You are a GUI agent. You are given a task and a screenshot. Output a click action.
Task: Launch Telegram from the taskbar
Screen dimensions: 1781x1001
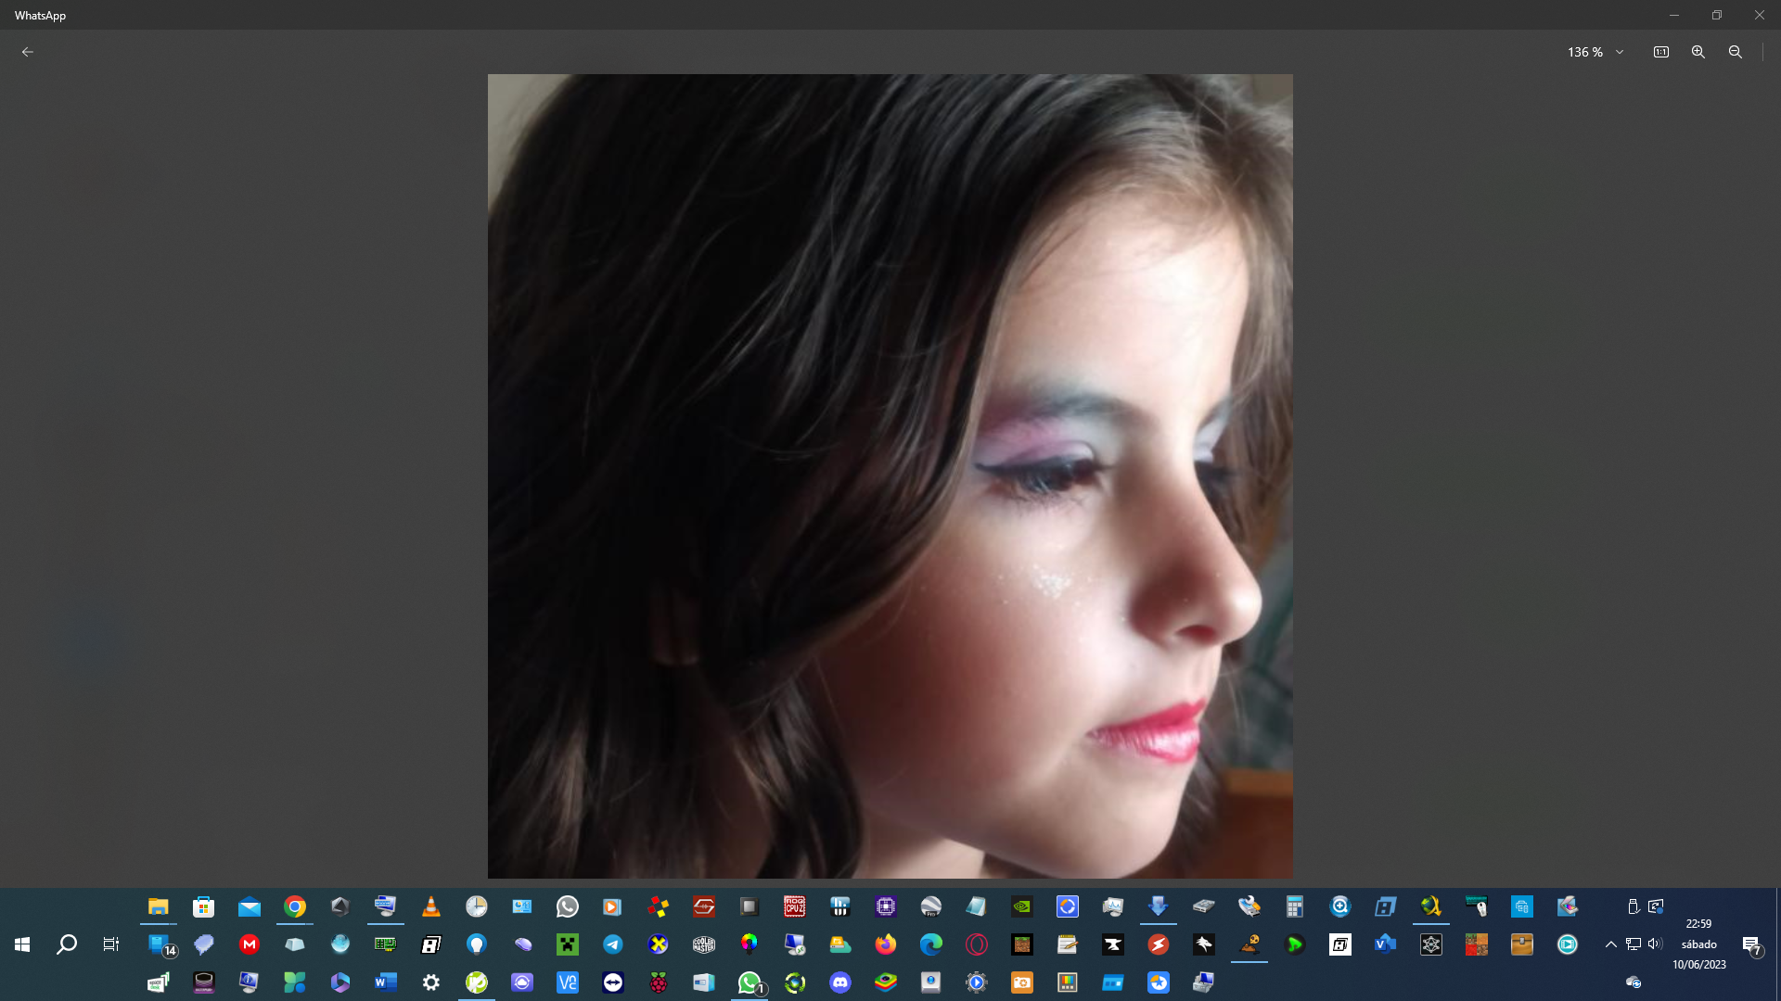tap(613, 944)
